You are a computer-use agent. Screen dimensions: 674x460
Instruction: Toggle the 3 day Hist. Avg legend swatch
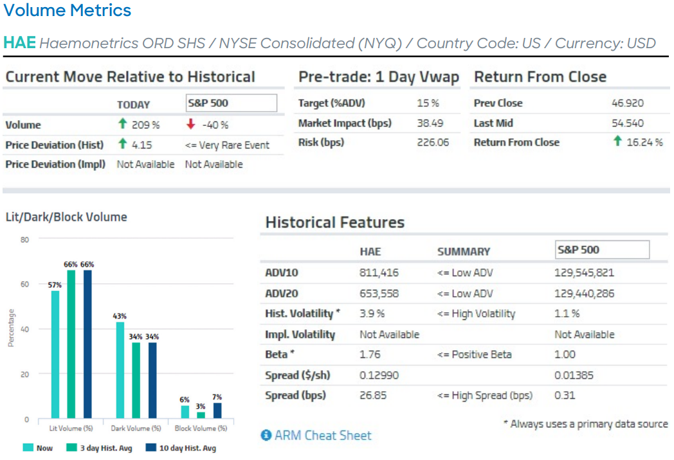(71, 448)
